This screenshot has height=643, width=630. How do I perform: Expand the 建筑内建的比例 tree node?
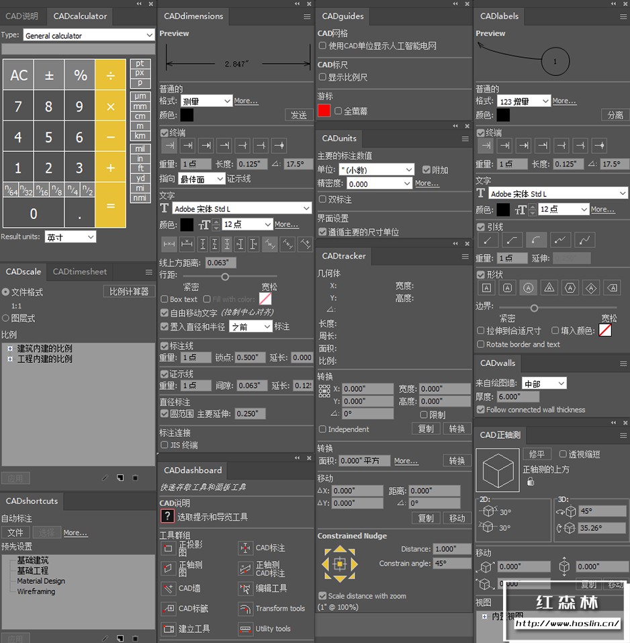click(10, 349)
